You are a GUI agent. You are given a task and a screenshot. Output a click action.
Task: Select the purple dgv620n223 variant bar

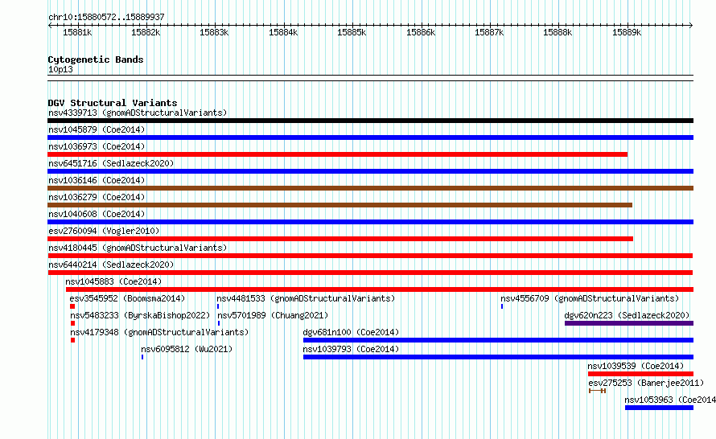tap(629, 323)
